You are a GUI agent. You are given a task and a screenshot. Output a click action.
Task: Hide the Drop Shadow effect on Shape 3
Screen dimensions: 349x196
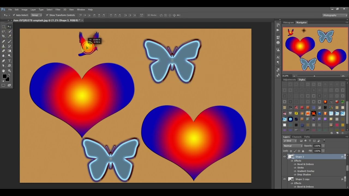(x=295, y=174)
